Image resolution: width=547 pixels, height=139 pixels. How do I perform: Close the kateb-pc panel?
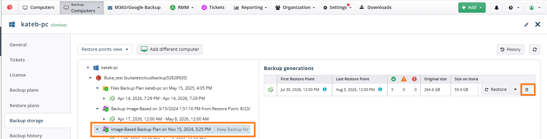click(538, 24)
